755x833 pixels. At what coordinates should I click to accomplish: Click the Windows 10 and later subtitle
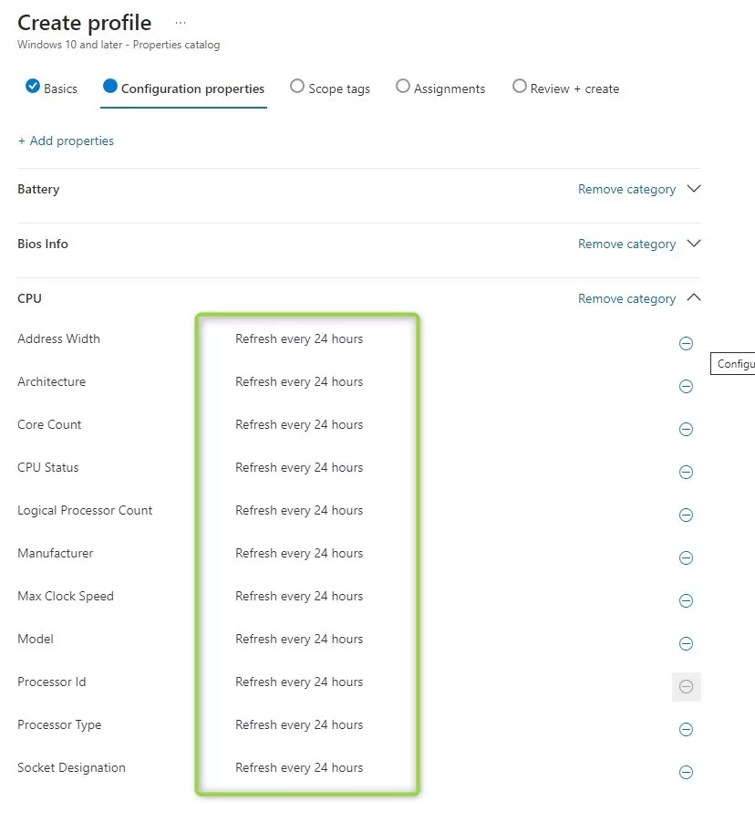tap(119, 45)
